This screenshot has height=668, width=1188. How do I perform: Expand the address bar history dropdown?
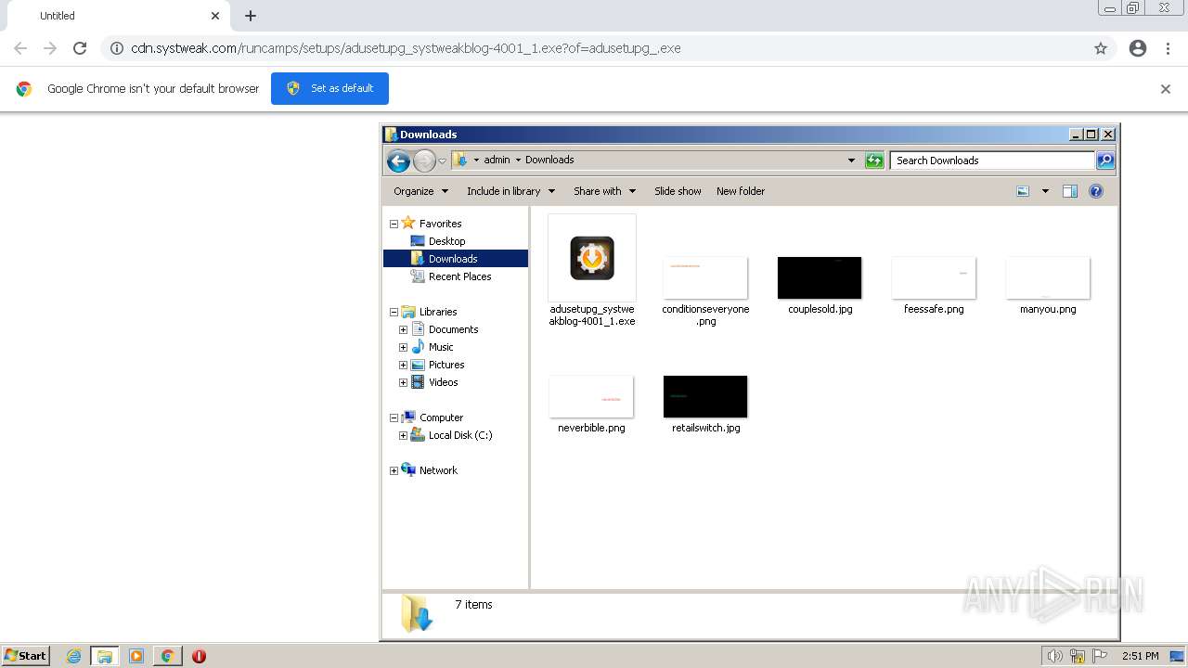tap(851, 161)
